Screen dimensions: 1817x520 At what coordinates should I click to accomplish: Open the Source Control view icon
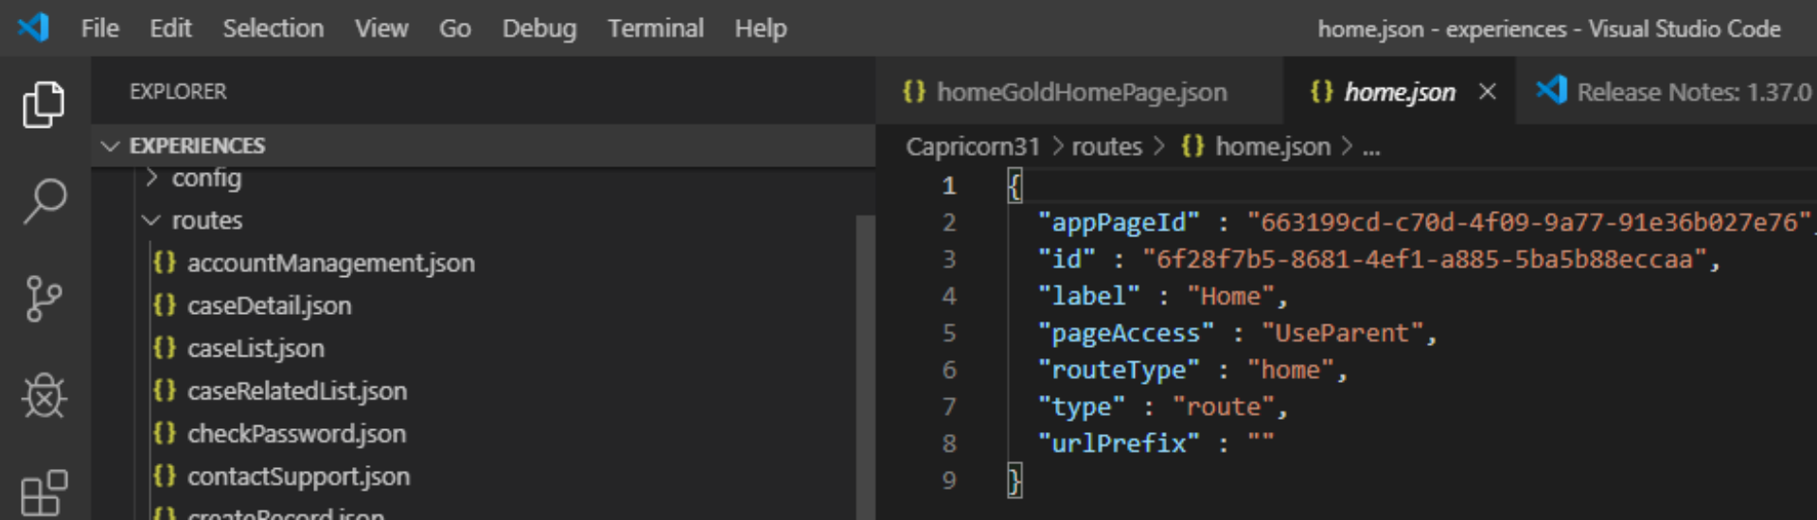(44, 299)
